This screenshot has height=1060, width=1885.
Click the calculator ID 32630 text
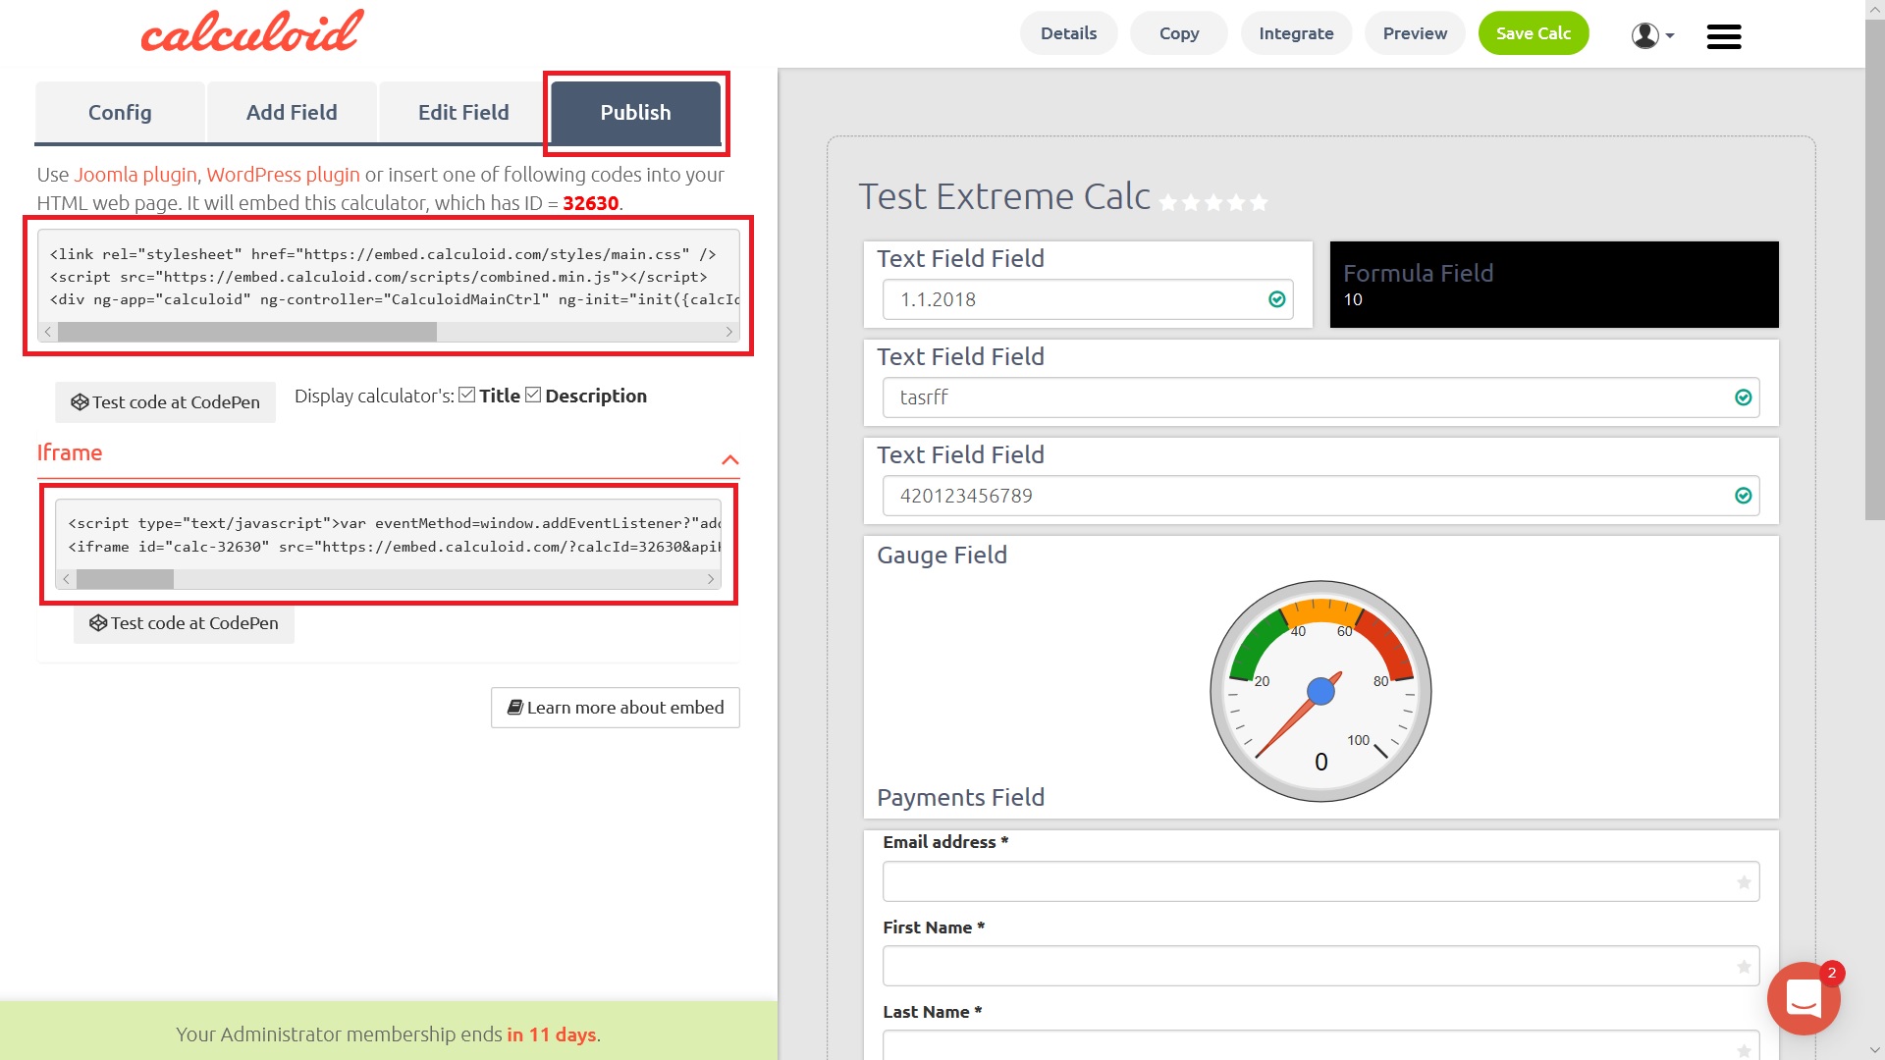click(x=590, y=203)
